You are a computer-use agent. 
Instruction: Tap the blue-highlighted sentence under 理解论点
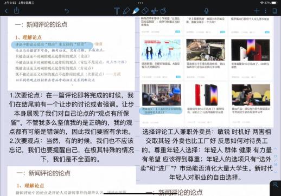[x=52, y=44]
